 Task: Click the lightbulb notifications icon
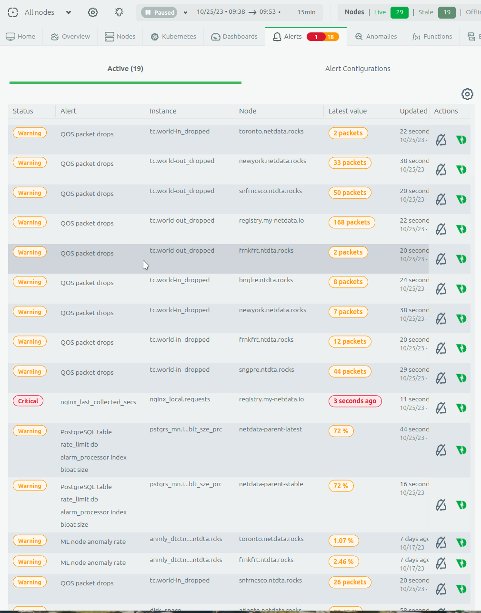[x=120, y=12]
